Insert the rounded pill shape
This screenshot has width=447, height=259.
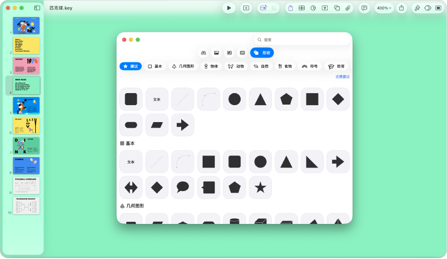click(x=131, y=125)
